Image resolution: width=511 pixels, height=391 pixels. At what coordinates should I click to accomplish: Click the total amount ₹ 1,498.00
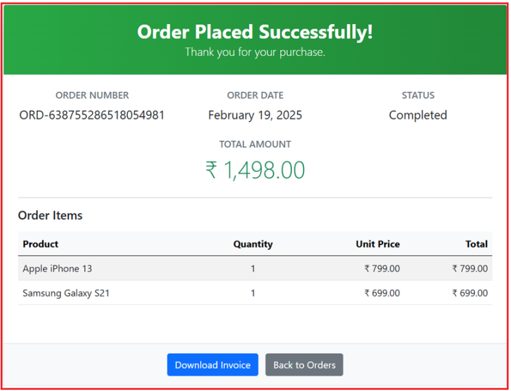[255, 170]
